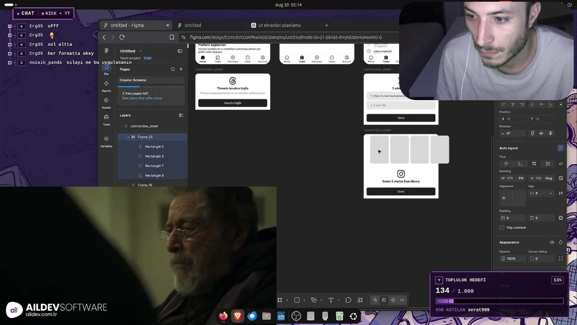Open the Agents panel in Figma sidebar
577x325 pixels.
[x=106, y=86]
